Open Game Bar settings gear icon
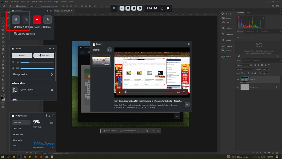282x159 pixels. pos(168,8)
